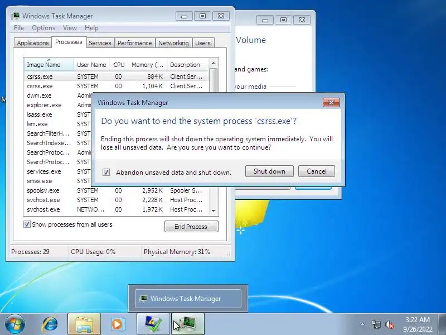The image size is (446, 335).
Task: Click the Start orb on the taskbar
Action: coord(15,324)
